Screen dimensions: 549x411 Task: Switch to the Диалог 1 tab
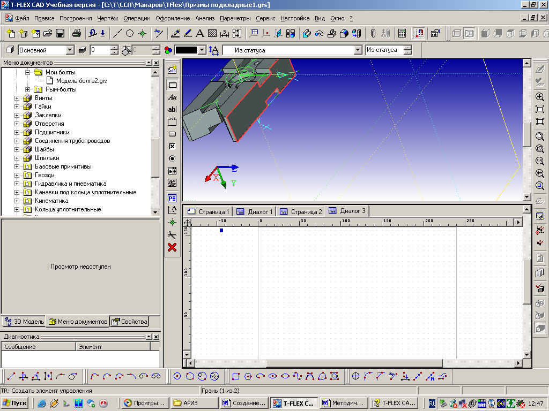pyautogui.click(x=255, y=211)
